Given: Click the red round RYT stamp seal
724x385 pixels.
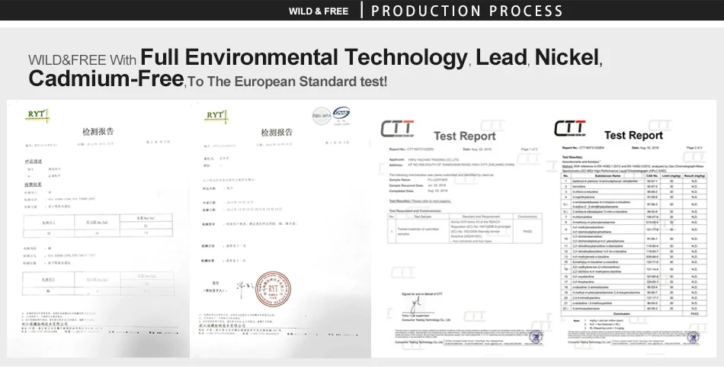Looking at the screenshot, I should coord(274,290).
